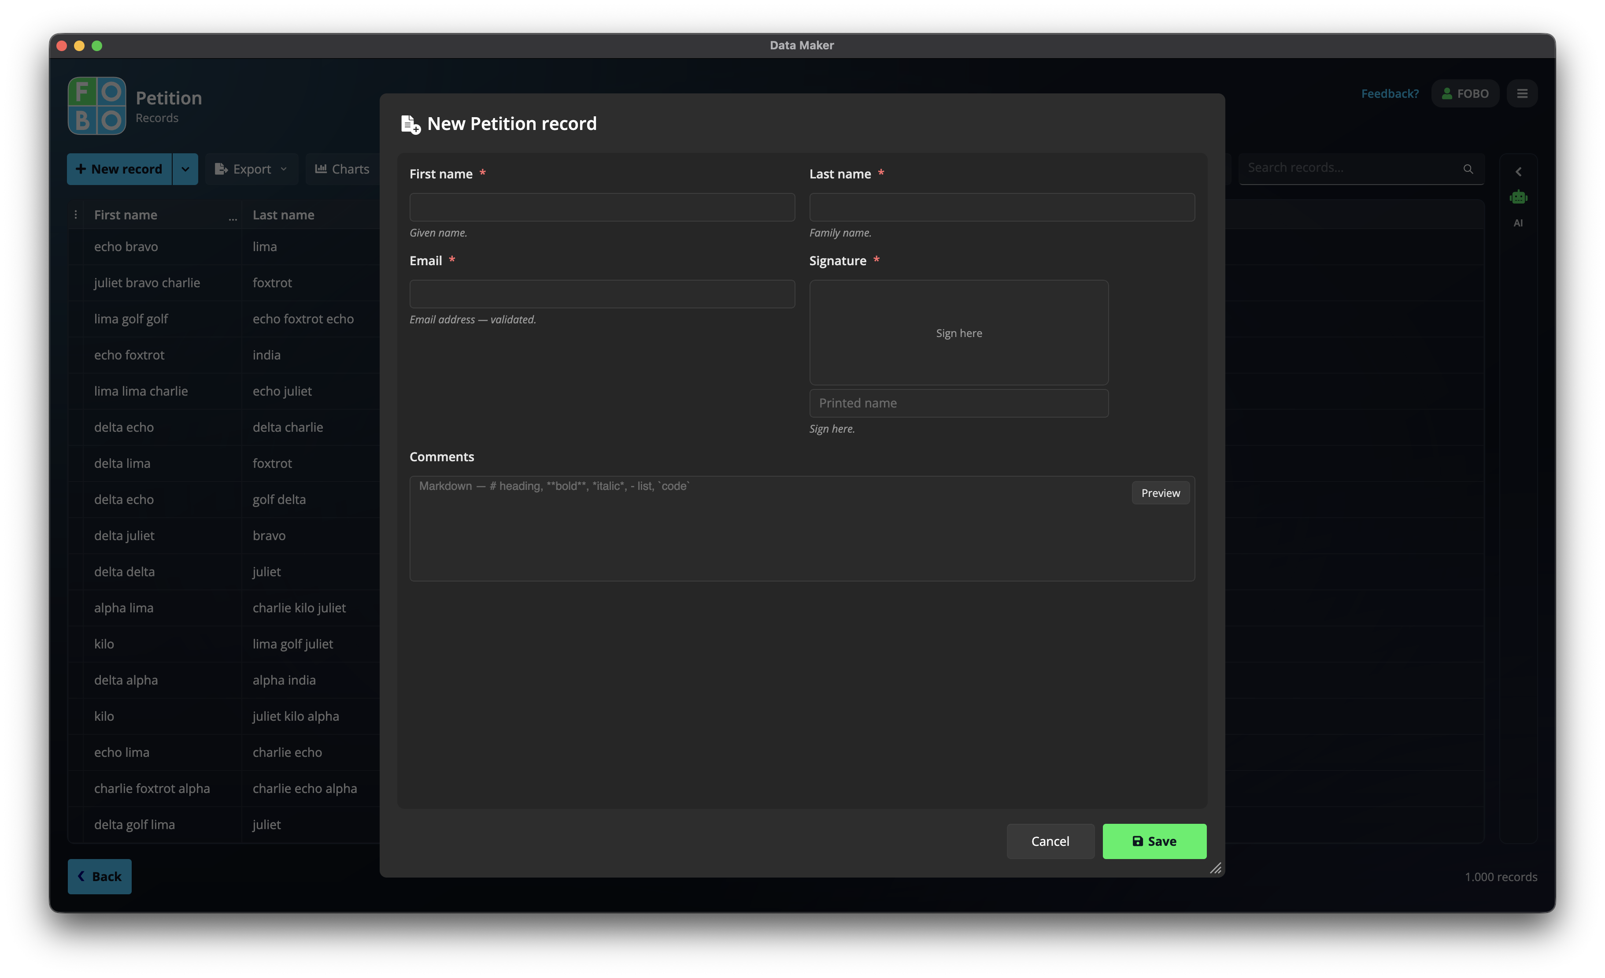Click the '1.000 records' count text
Viewport: 1605px width, 978px height.
point(1501,877)
